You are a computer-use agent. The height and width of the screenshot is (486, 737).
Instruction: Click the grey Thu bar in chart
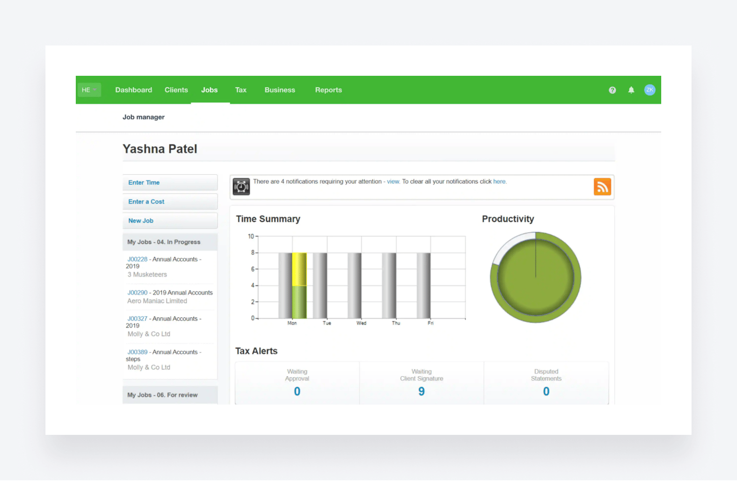(389, 286)
